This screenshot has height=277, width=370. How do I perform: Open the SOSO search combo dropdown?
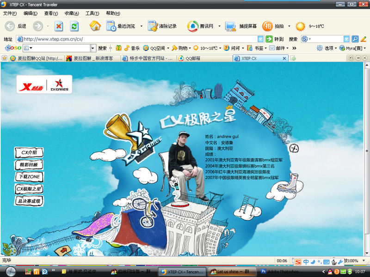click(x=93, y=48)
